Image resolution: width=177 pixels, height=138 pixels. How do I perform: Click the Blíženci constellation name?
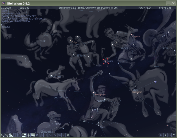pyautogui.click(x=81, y=56)
